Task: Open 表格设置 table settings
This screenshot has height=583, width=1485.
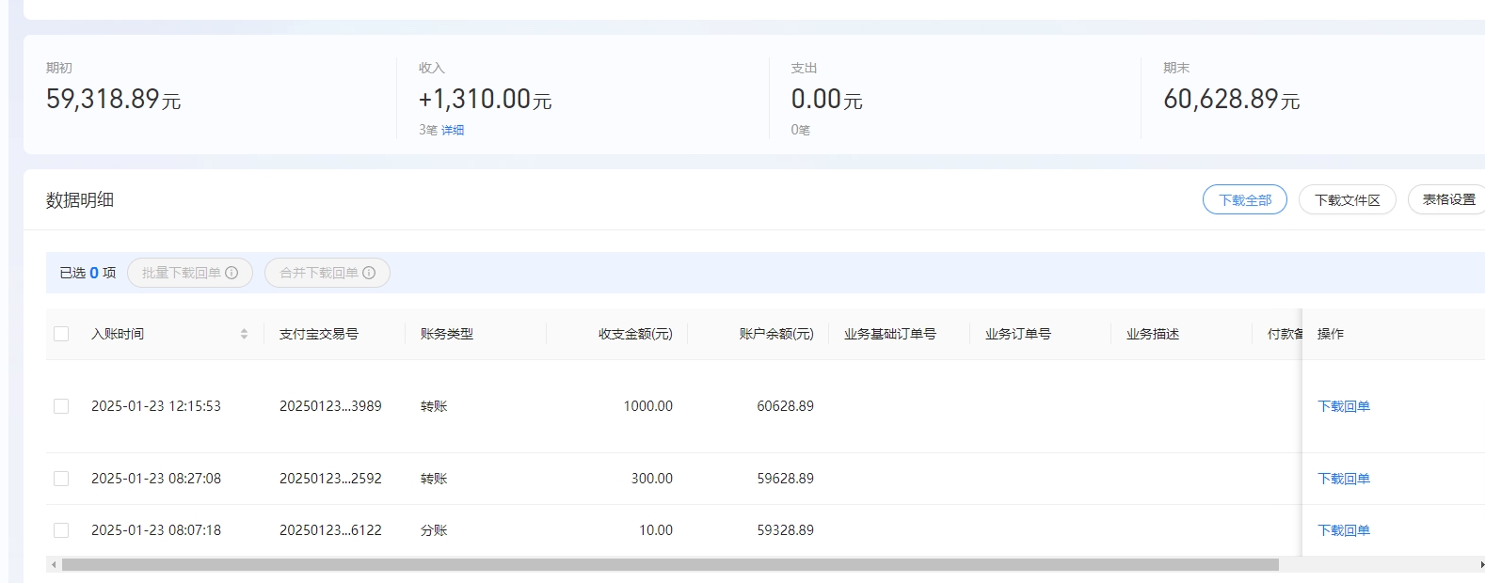Action: click(1447, 199)
